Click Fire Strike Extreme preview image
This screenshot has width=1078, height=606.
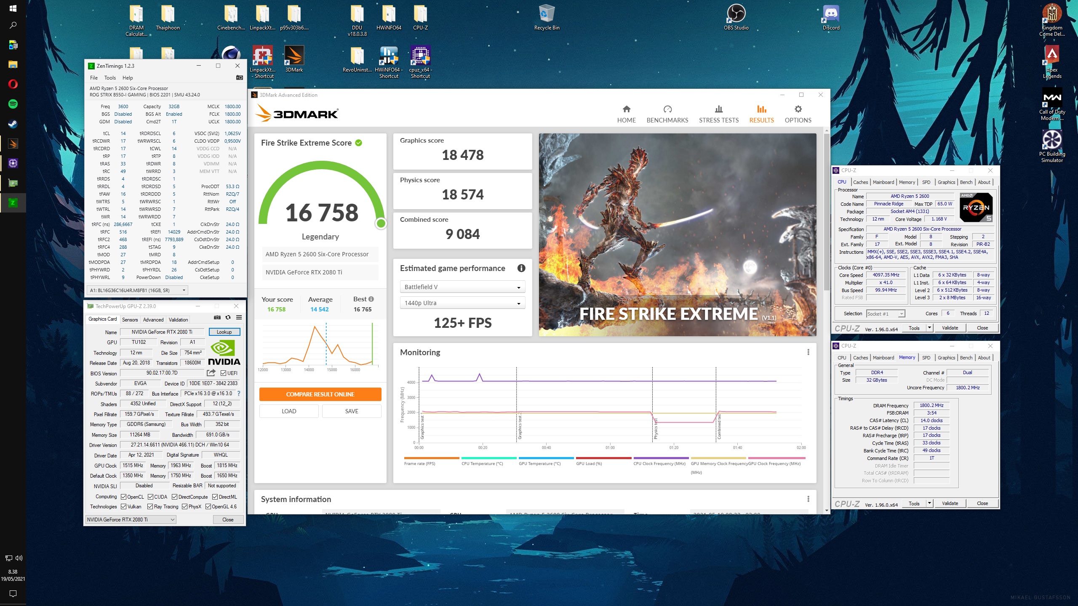677,234
